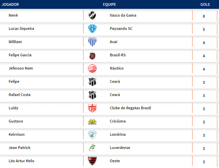Click the EQUIPE column header

[x=109, y=4]
